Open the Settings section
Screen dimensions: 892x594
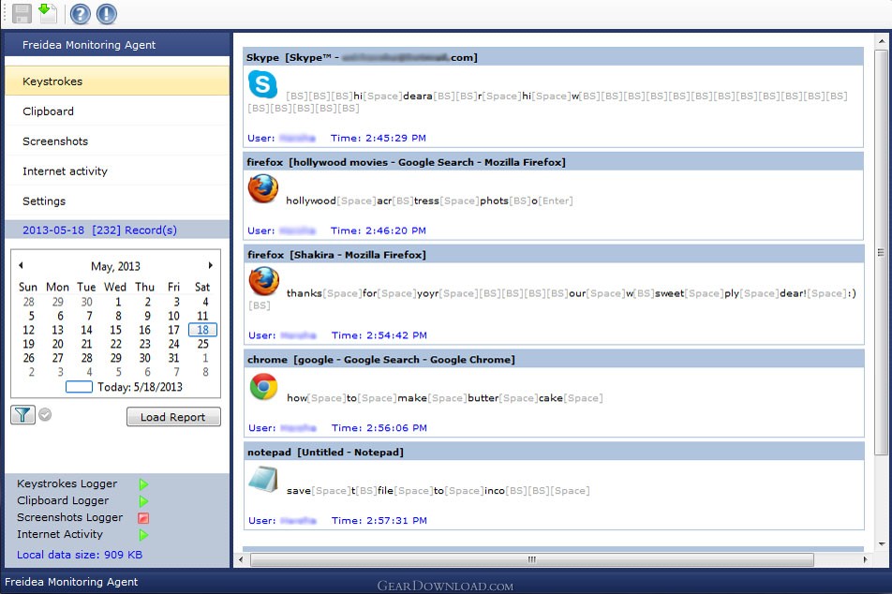(x=117, y=201)
